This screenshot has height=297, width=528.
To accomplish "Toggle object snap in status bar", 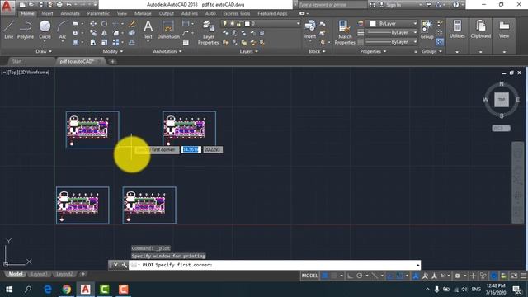I will 399,276.
